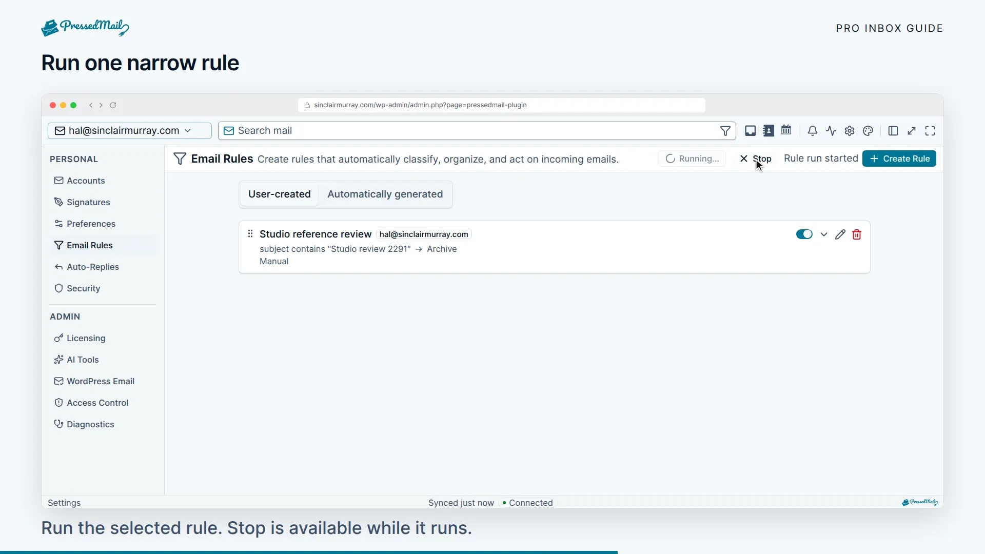The image size is (985, 554).
Task: Toggle the sidebar panel layout icon
Action: pyautogui.click(x=893, y=131)
